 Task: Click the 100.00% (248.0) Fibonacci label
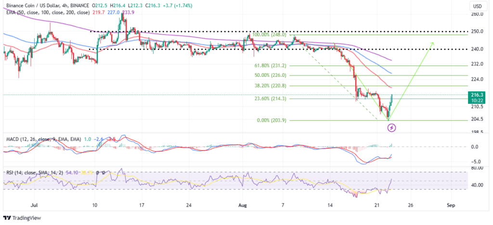(x=267, y=35)
